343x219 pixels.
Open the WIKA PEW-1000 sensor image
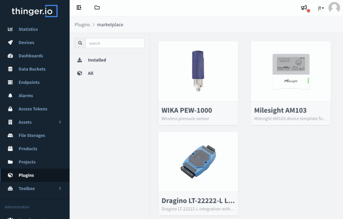point(198,71)
